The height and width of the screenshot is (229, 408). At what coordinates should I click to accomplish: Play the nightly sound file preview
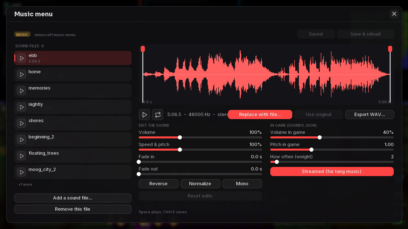coord(21,107)
